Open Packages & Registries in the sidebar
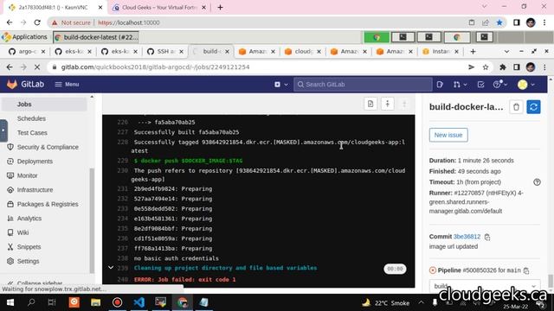Viewport: 554px width, 311px height. [42, 204]
